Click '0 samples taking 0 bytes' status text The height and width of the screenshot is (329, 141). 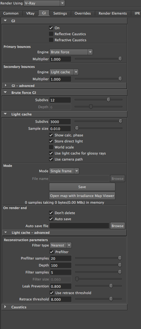pyautogui.click(x=64, y=202)
